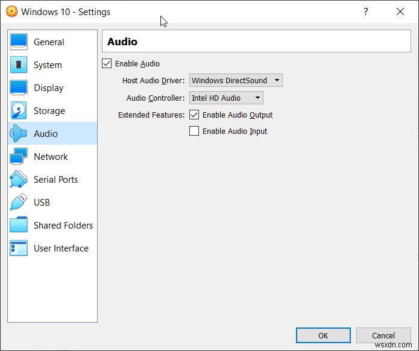Uncheck Enable Audio Output
419x351 pixels.
194,115
